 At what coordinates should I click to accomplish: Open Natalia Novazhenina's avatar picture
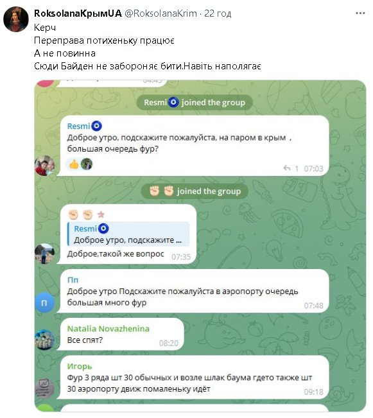(x=44, y=340)
